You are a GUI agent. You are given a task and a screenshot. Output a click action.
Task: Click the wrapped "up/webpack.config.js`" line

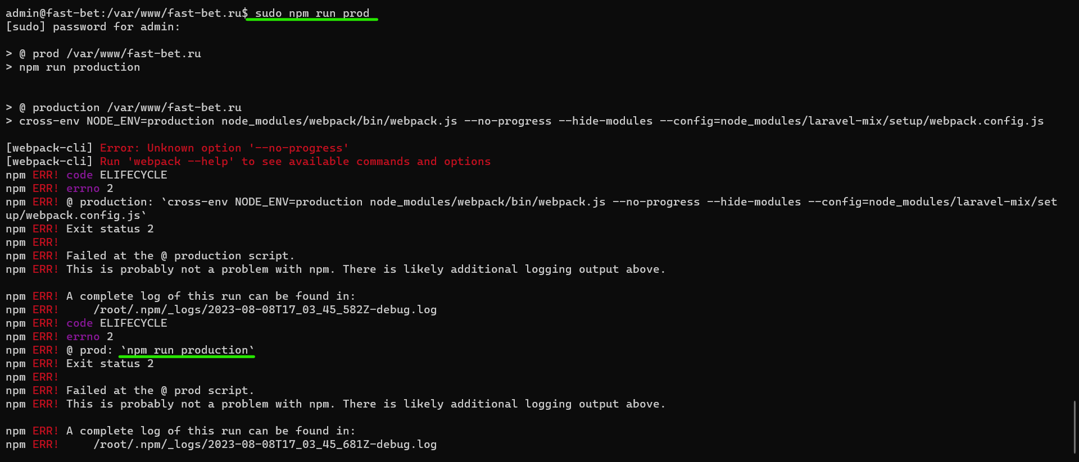[x=76, y=216]
